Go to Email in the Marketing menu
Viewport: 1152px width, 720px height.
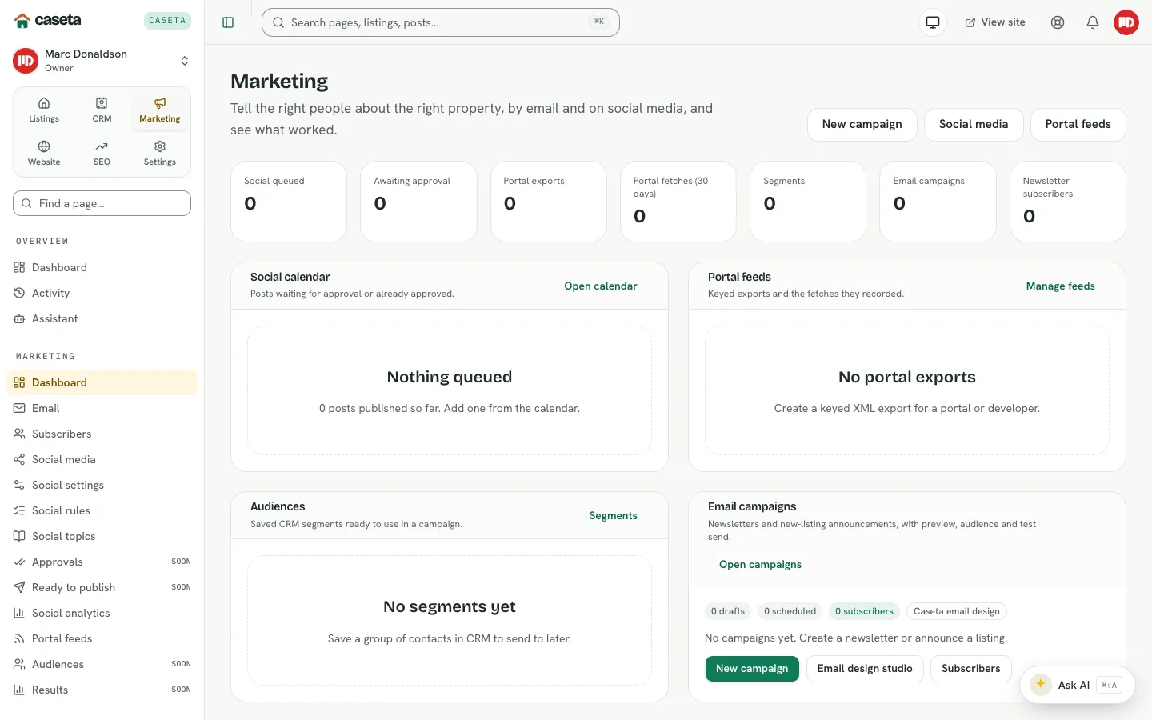(x=102, y=408)
